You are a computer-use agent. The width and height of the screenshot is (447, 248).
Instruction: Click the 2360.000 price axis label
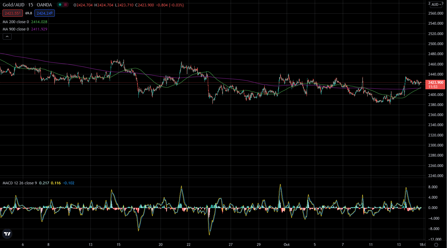coord(436,115)
